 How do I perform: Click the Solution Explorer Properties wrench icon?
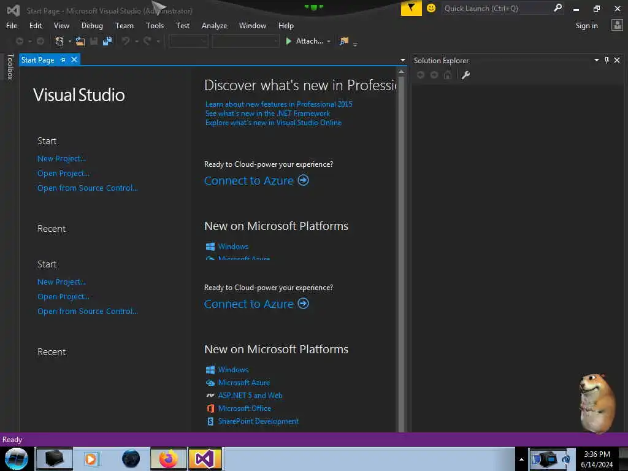click(x=465, y=75)
